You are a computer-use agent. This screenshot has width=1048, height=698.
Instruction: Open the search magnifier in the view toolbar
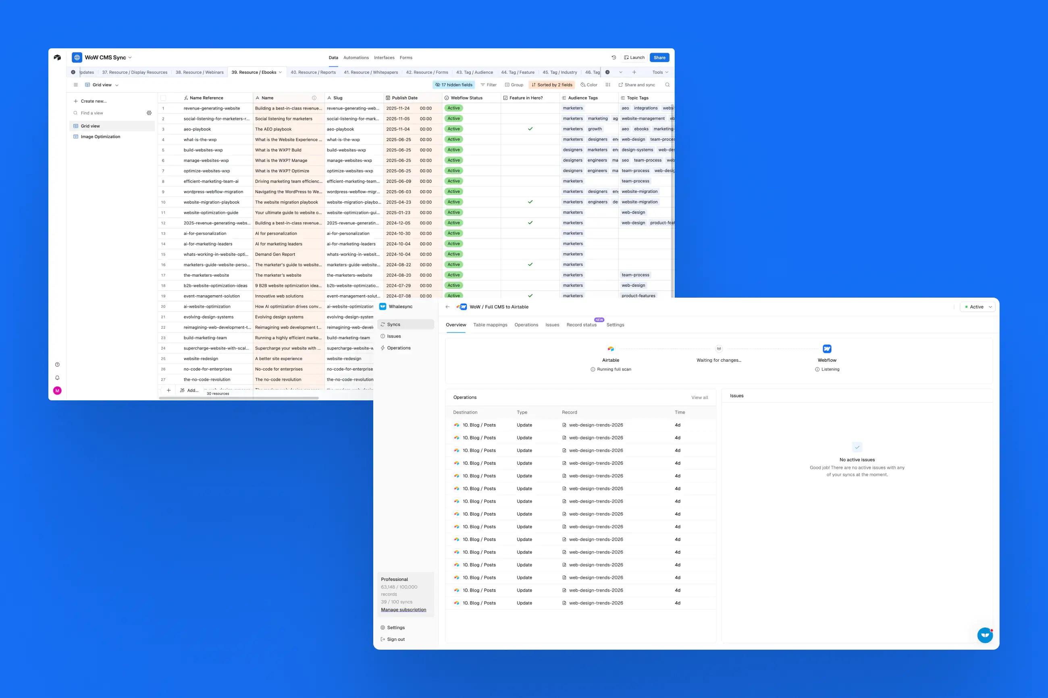pos(667,85)
